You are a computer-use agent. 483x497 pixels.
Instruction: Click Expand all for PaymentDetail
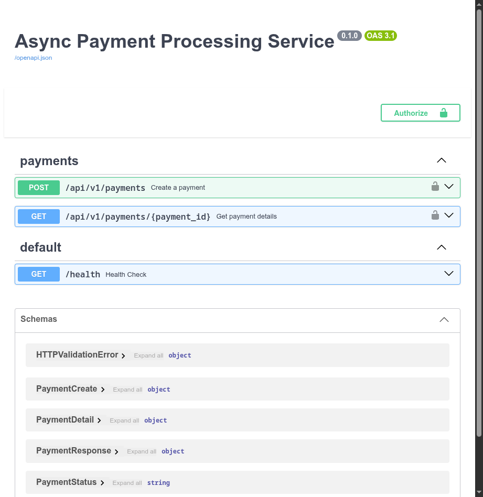(124, 420)
